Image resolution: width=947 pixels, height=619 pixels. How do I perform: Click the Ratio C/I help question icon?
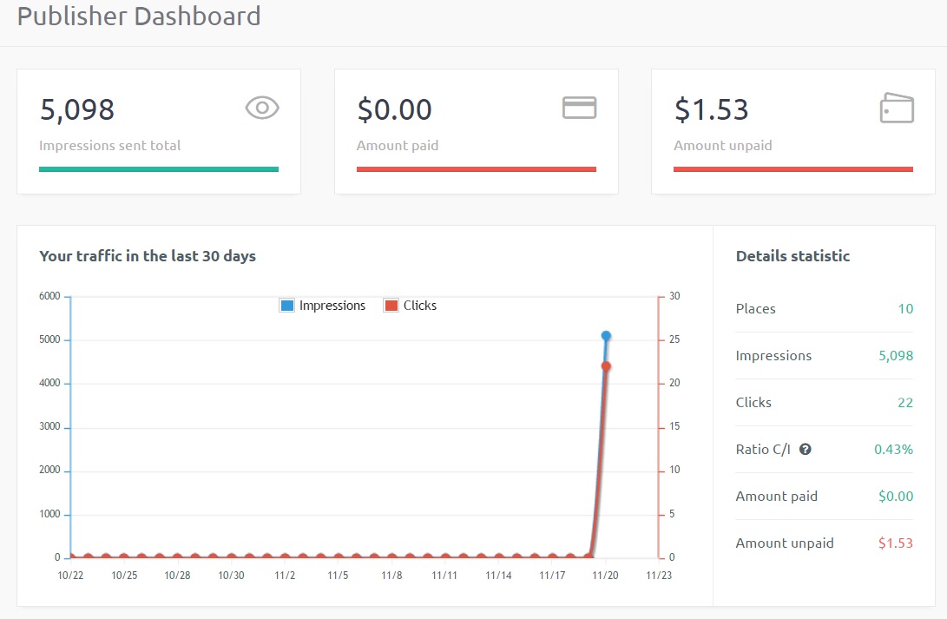806,450
